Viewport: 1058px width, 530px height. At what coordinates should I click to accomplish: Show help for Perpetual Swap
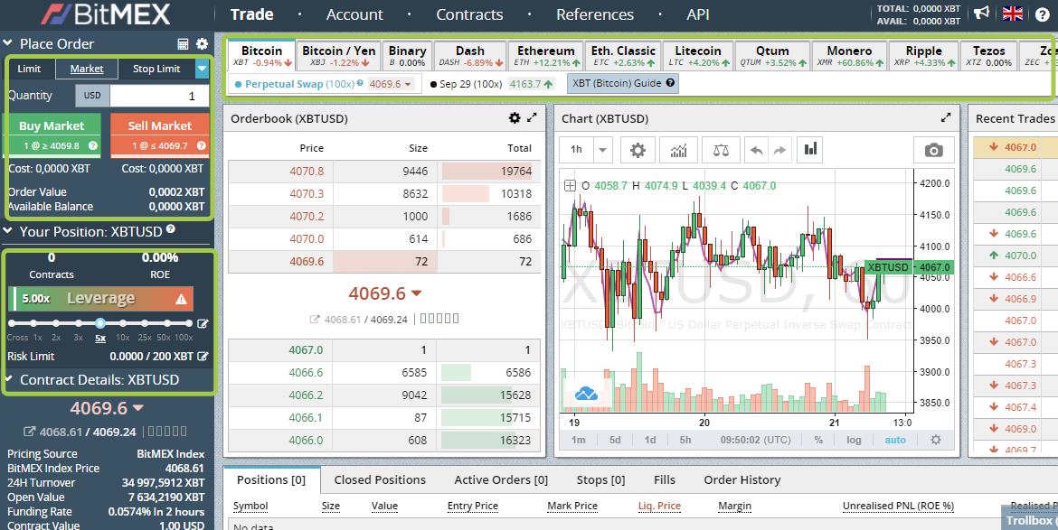pos(360,83)
